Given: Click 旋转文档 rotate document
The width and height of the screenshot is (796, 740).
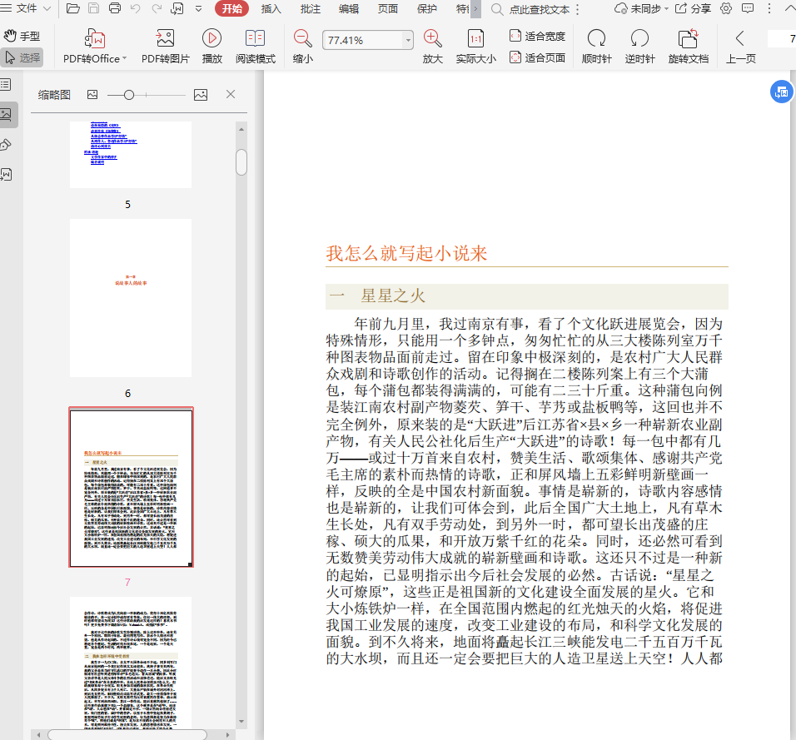Looking at the screenshot, I should tap(688, 46).
